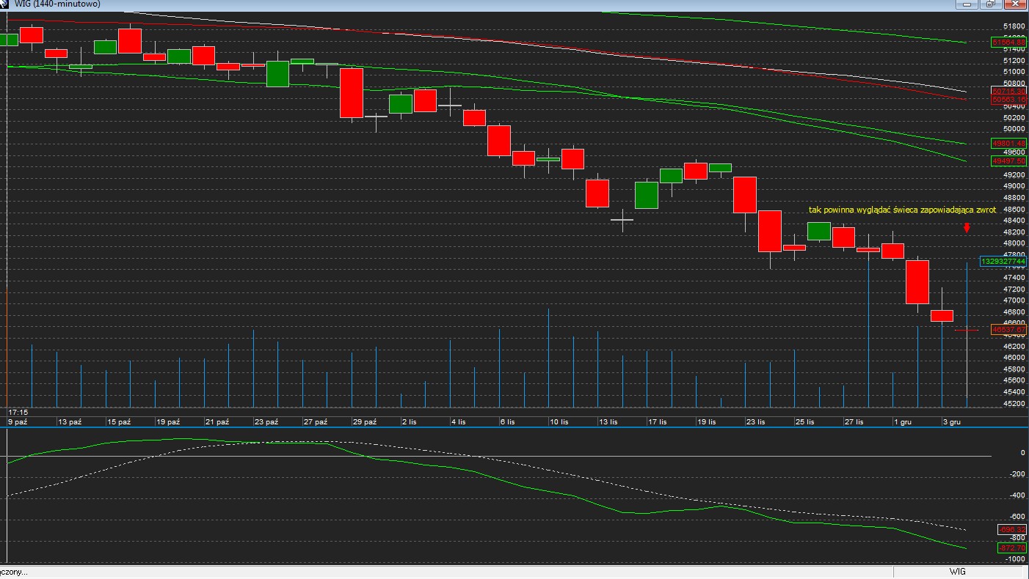Click the 49801.48 moving average label
This screenshot has height=579, width=1029.
1008,143
